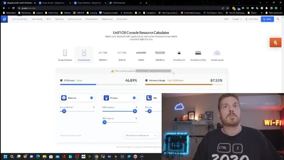Screen dimensions: 284x160
Task: Open Switching nav item
Action: [x=59, y=19]
